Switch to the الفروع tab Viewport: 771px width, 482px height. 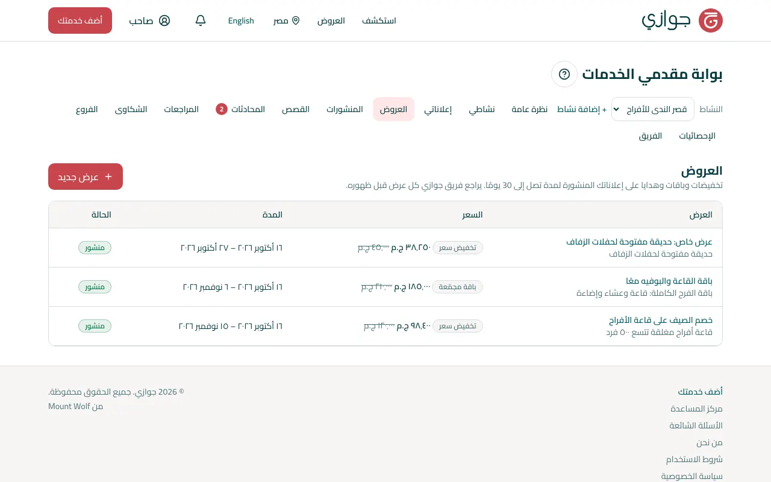click(x=87, y=109)
